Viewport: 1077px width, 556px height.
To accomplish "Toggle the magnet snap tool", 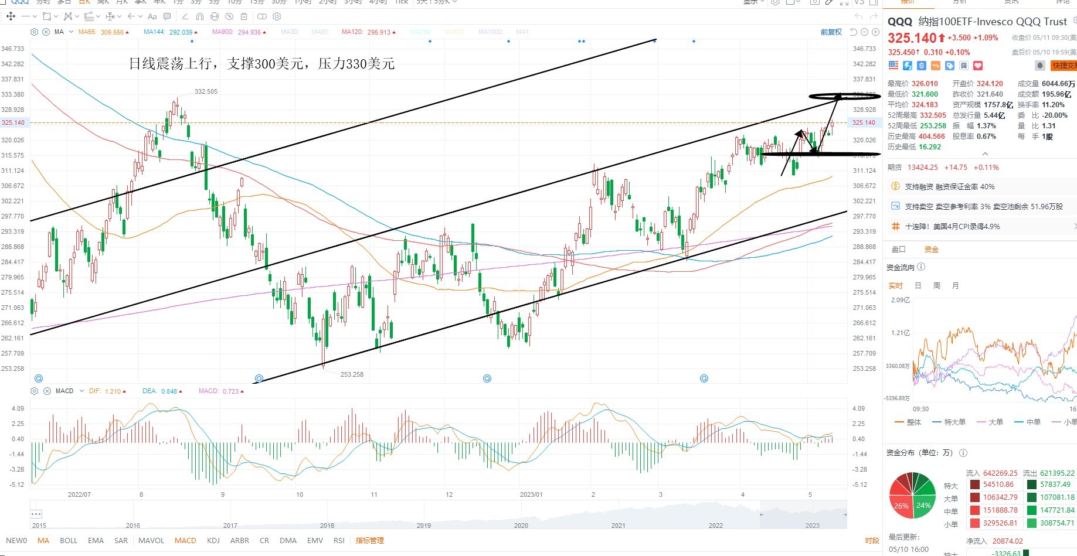I will point(200,16).
